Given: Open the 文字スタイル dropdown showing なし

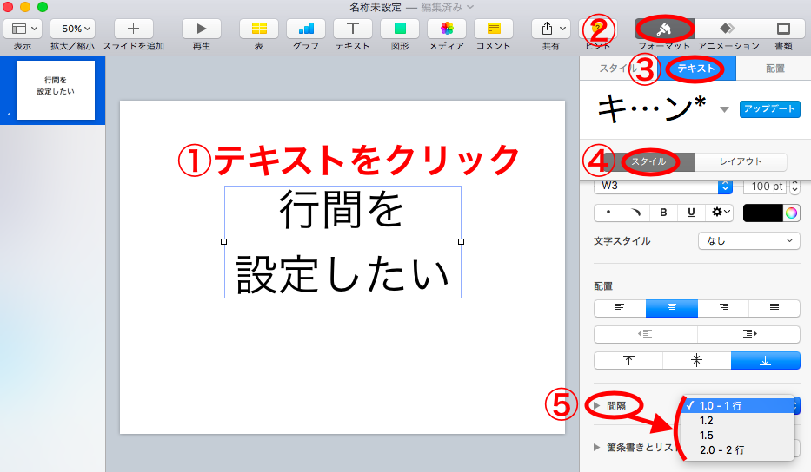Looking at the screenshot, I should pyautogui.click(x=749, y=241).
